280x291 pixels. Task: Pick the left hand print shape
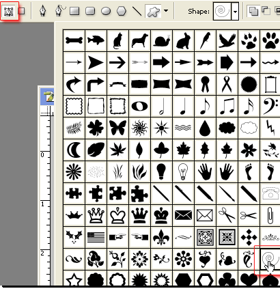pyautogui.click(x=205, y=171)
